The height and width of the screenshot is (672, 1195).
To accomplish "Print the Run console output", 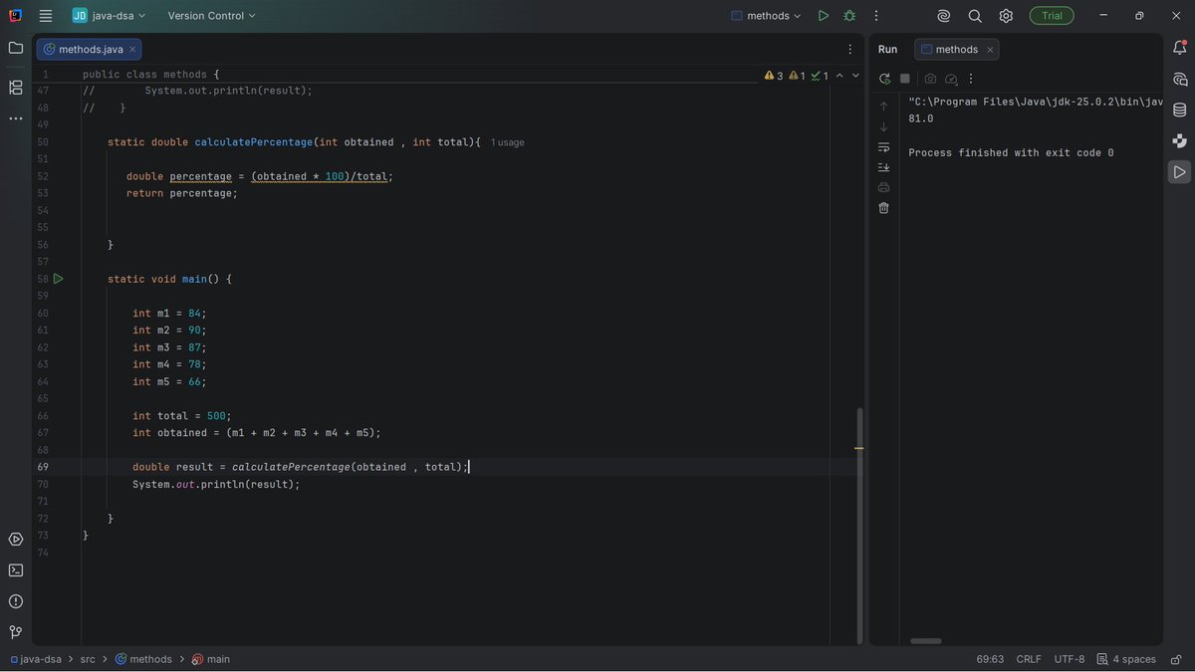I will 883,187.
